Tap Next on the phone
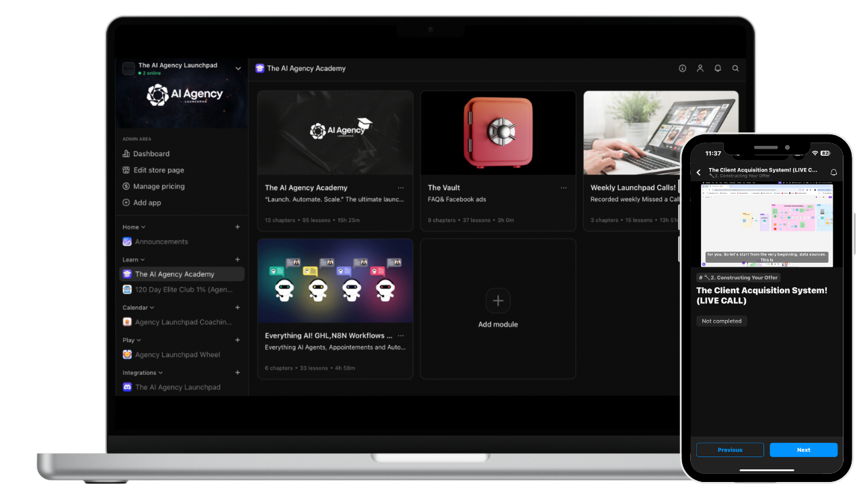 [804, 450]
